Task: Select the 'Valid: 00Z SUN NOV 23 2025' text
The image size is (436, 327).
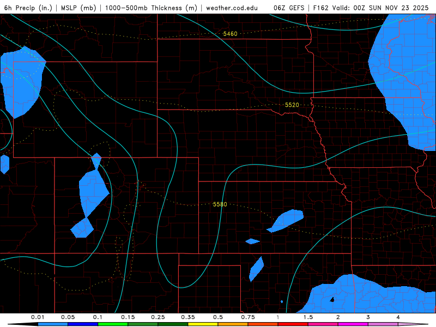Action: 380,8
